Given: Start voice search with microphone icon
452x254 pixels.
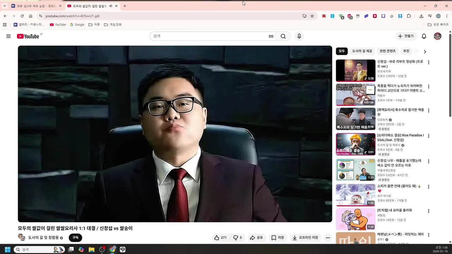Looking at the screenshot, I should click(299, 36).
